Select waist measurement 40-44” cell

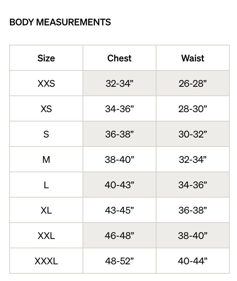[x=193, y=261]
